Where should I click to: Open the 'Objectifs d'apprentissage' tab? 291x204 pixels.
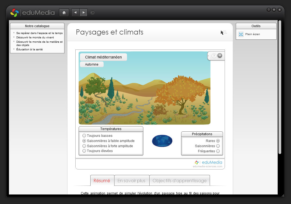(x=179, y=181)
